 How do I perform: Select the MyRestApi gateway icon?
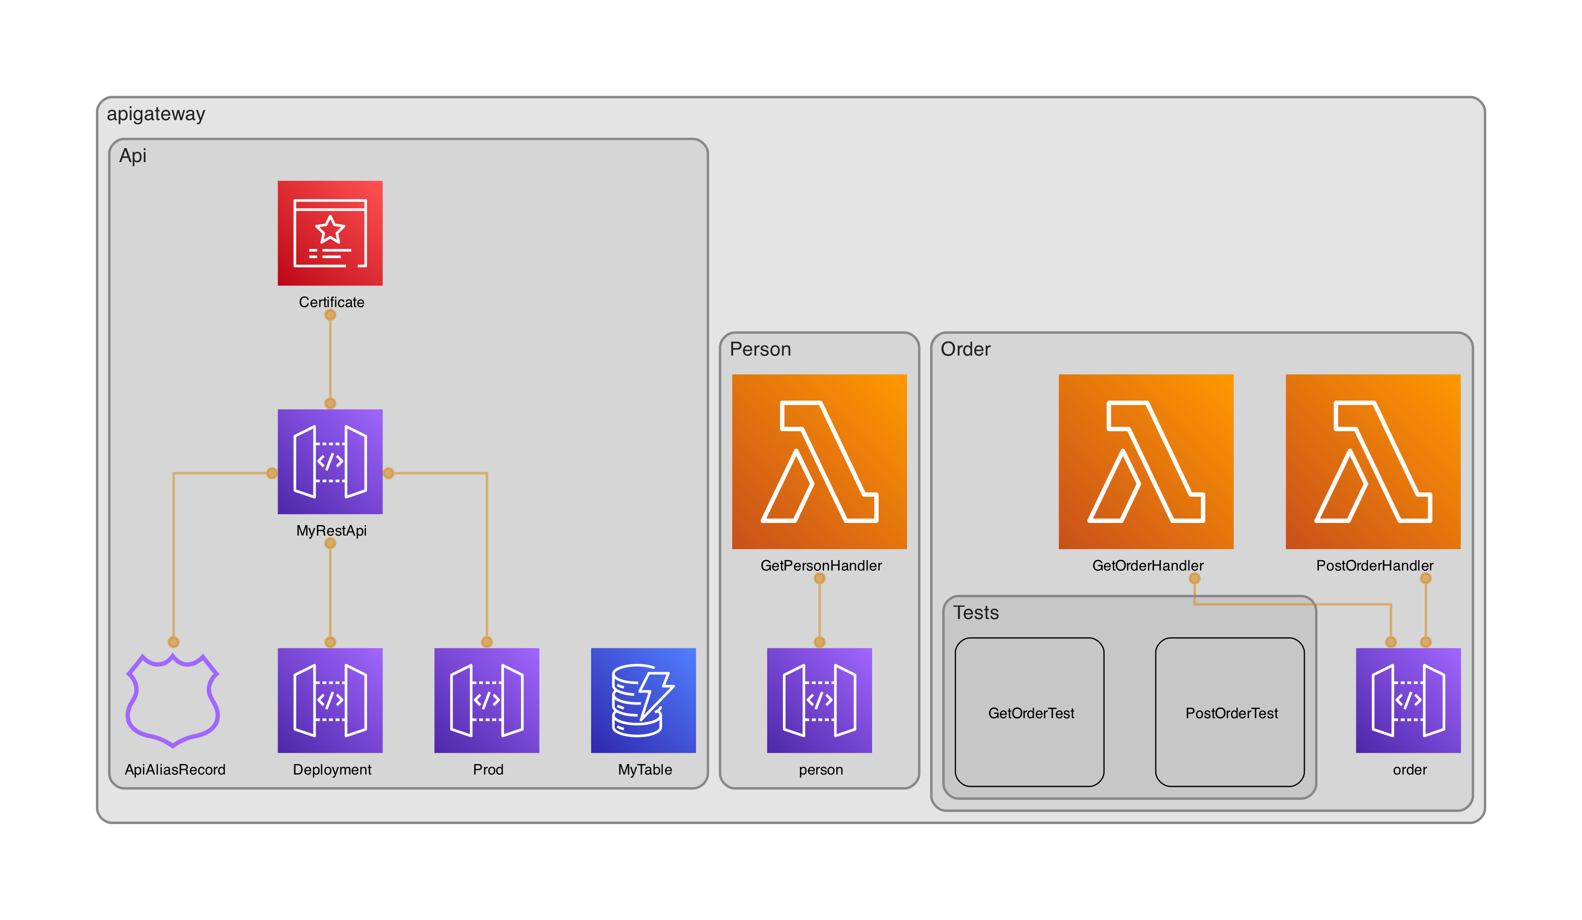pyautogui.click(x=330, y=461)
